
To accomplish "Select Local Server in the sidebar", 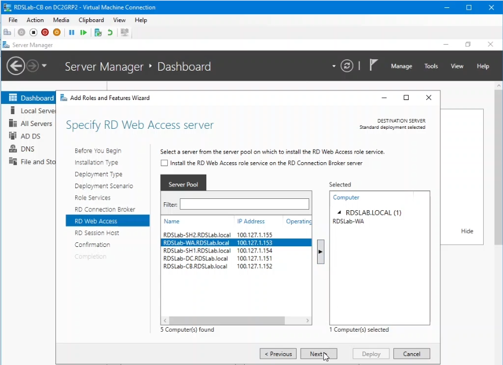I will (29, 111).
